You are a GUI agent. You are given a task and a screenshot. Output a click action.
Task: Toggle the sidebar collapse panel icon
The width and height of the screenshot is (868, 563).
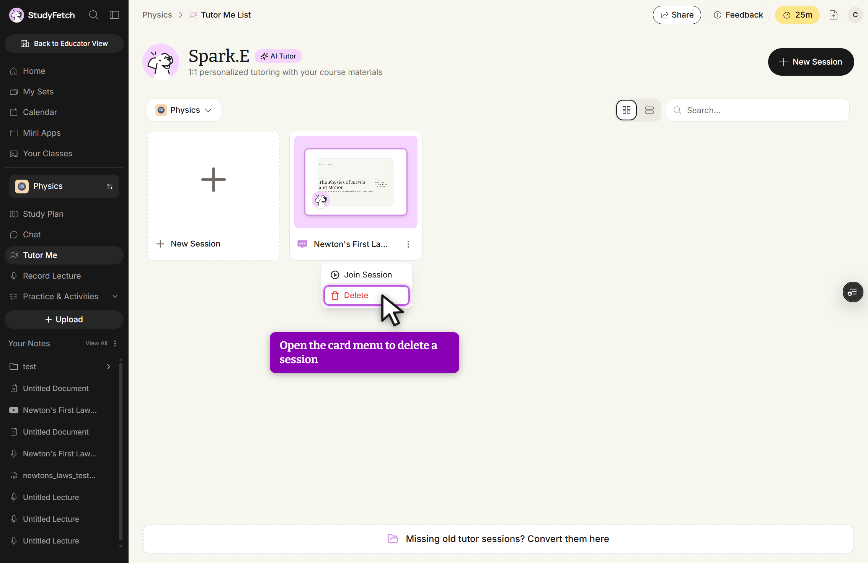click(114, 15)
